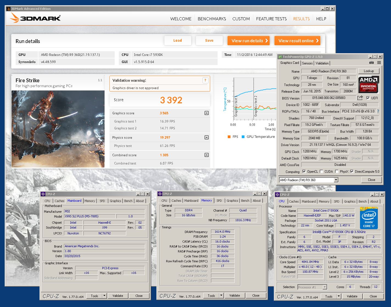
Task: Collapse the Physics score section
Action: coord(207,137)
